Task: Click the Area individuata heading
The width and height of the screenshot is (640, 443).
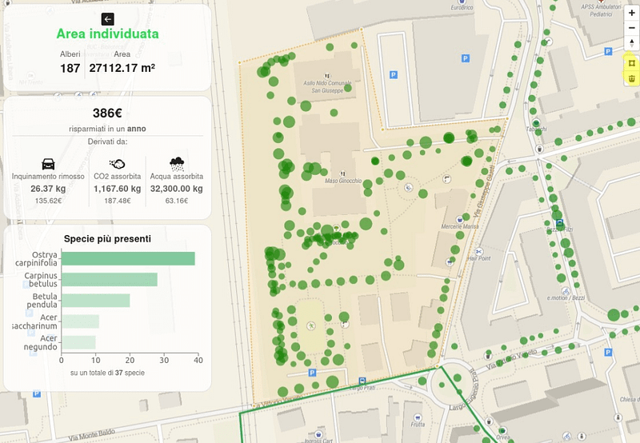Action: 107,34
